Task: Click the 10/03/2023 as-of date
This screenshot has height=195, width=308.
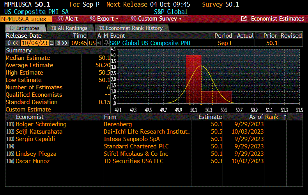Action: (248, 132)
